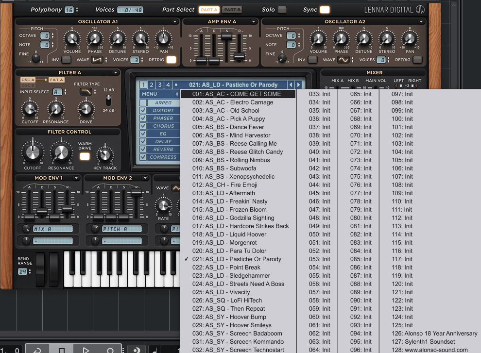Click Filter Control Resonance knob
Image resolution: width=481 pixels, height=353 pixels.
tap(61, 152)
